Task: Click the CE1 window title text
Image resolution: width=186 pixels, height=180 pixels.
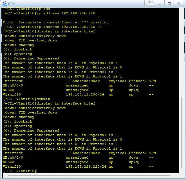Action: click(x=11, y=4)
